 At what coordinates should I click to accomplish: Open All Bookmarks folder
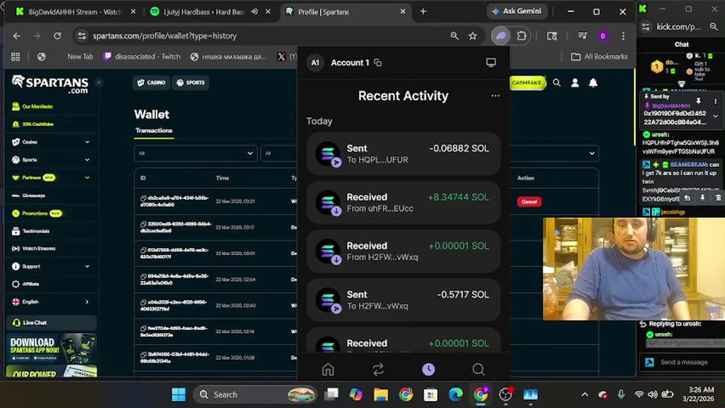(x=599, y=57)
